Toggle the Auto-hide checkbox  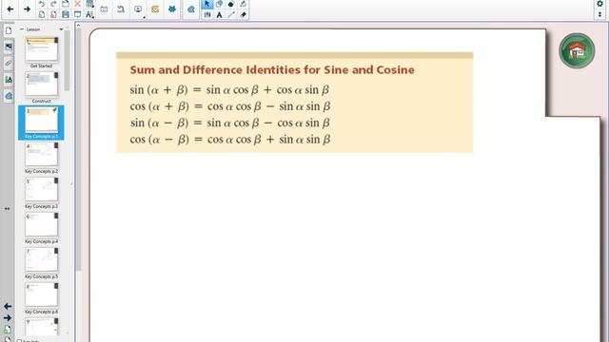pos(19,341)
